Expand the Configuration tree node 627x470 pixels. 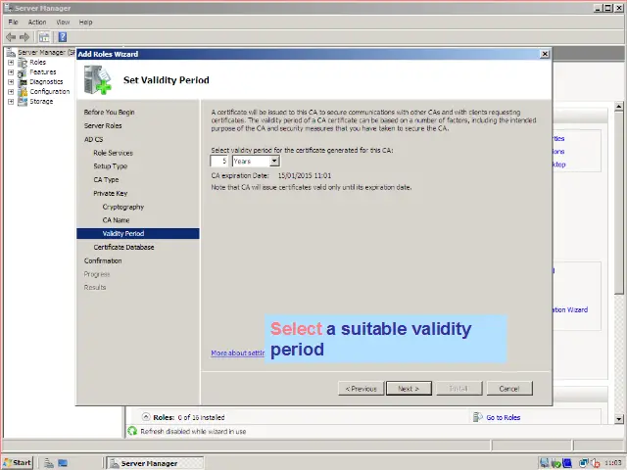click(x=11, y=91)
